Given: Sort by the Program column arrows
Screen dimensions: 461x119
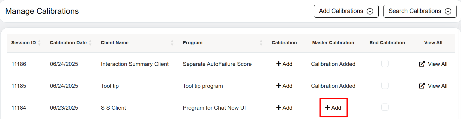Looking at the screenshot, I should pos(261,43).
